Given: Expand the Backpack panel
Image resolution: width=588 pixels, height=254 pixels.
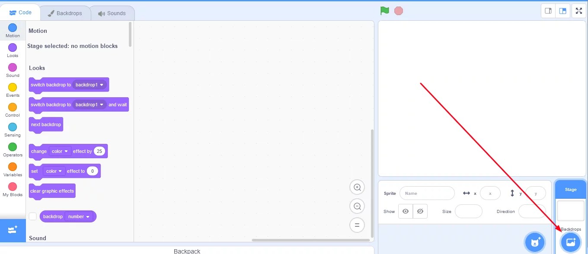Looking at the screenshot, I should (187, 251).
